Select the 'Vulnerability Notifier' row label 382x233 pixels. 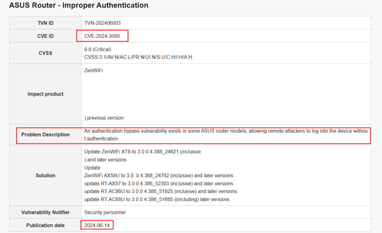[x=45, y=212]
